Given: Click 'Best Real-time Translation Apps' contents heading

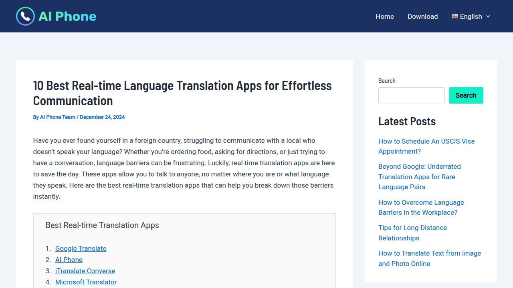Looking at the screenshot, I should (102, 225).
